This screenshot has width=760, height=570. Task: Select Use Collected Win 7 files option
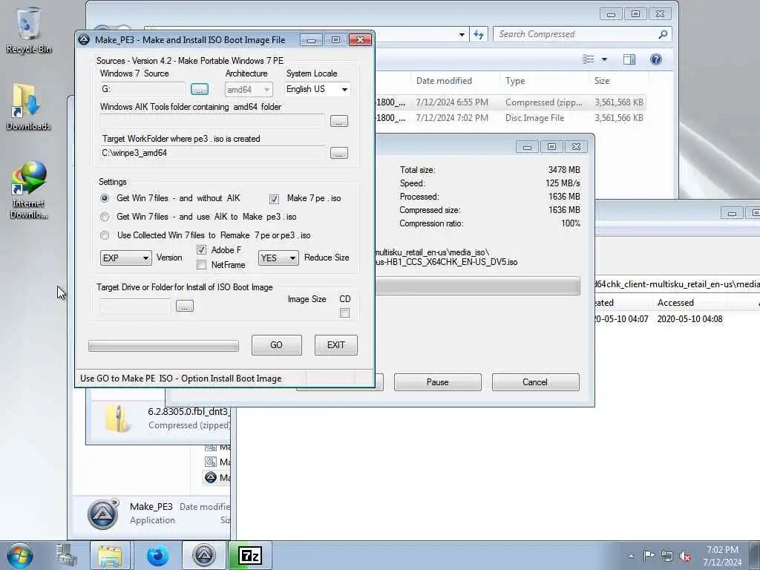(x=105, y=235)
